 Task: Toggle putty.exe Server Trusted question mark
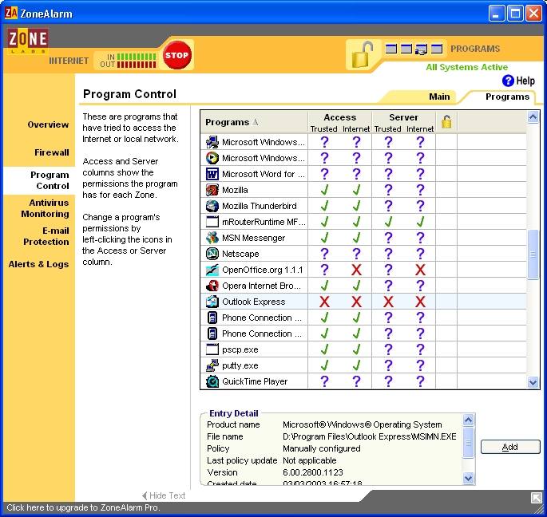tap(388, 365)
